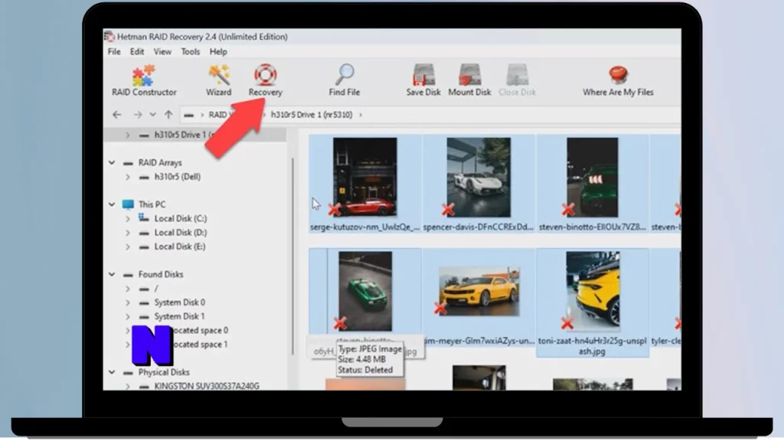The width and height of the screenshot is (784, 441).
Task: Select the This PC tree entry
Action: pos(152,204)
